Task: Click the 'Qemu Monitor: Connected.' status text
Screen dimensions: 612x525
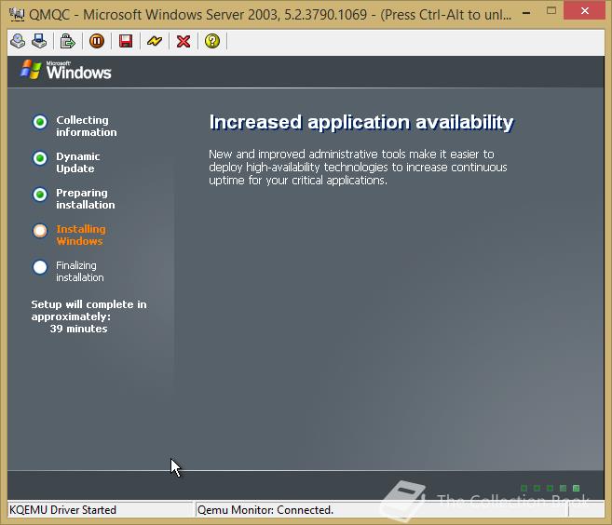Action: point(265,510)
